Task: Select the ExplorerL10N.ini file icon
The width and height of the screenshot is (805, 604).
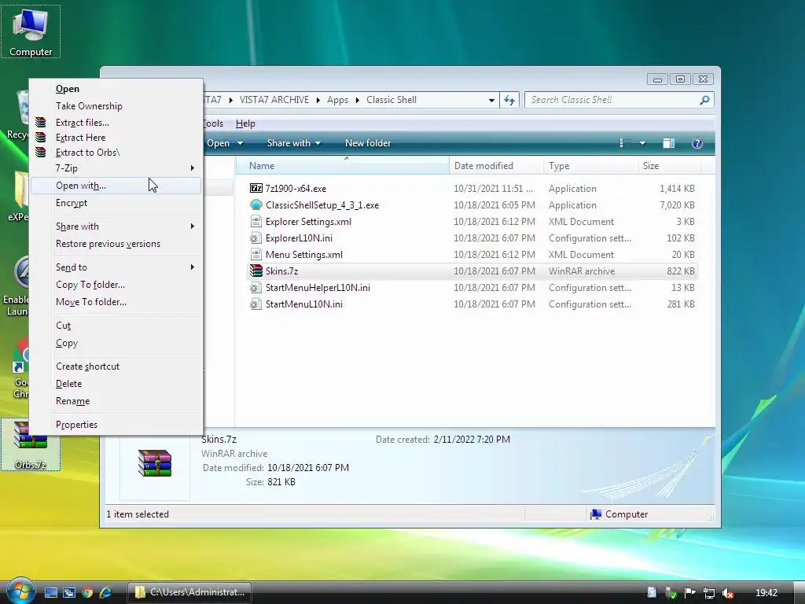Action: tap(255, 238)
